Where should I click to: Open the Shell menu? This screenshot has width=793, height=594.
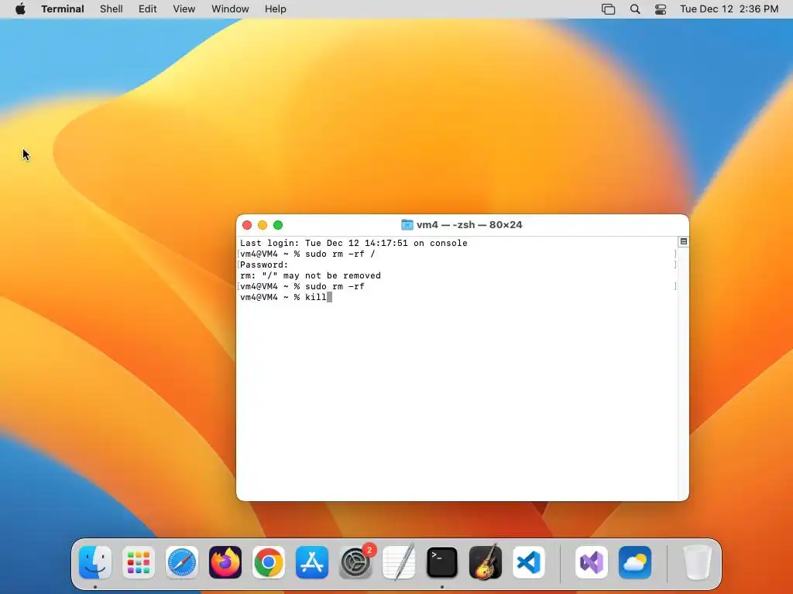click(x=112, y=9)
